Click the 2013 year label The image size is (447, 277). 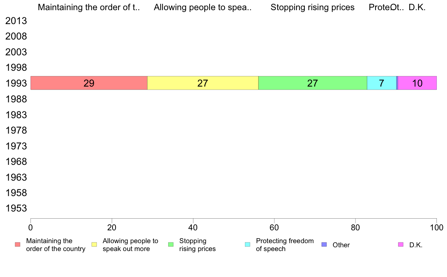[16, 21]
